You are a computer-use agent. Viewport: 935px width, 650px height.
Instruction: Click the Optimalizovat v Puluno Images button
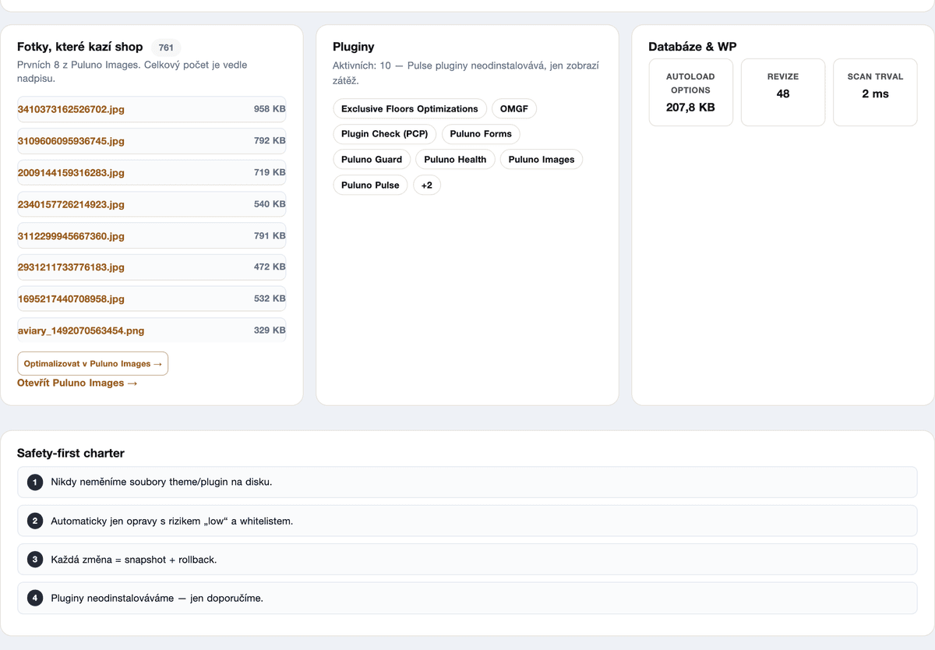pyautogui.click(x=93, y=363)
